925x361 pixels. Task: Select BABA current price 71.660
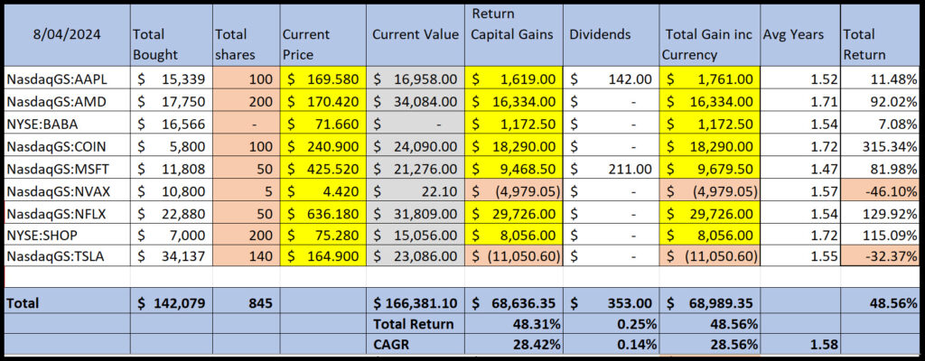tap(322, 124)
